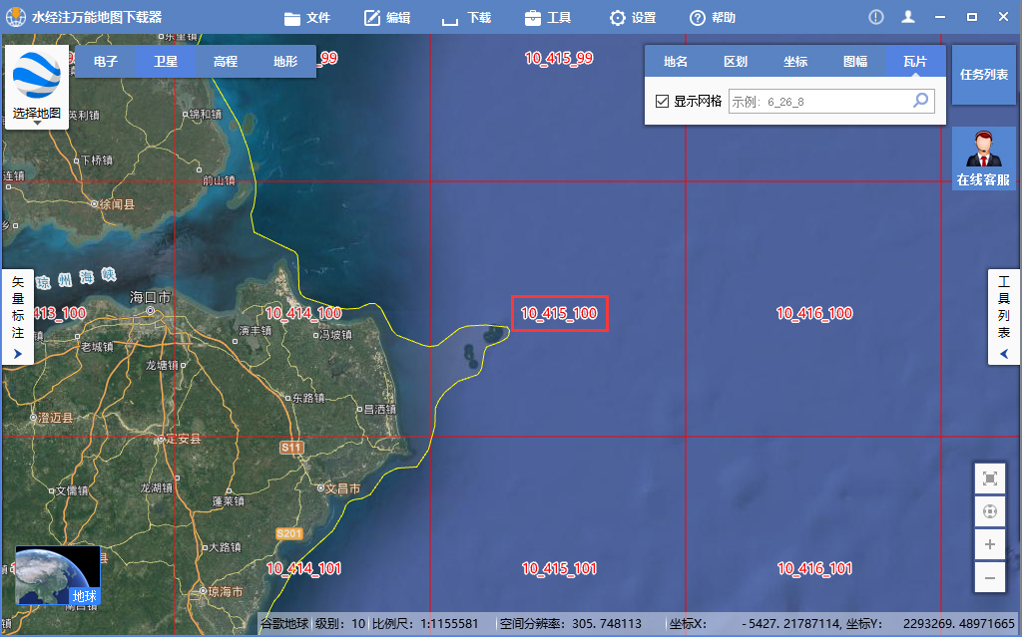Click the locate/compass round icon
Image resolution: width=1022 pixels, height=637 pixels.
click(x=989, y=511)
